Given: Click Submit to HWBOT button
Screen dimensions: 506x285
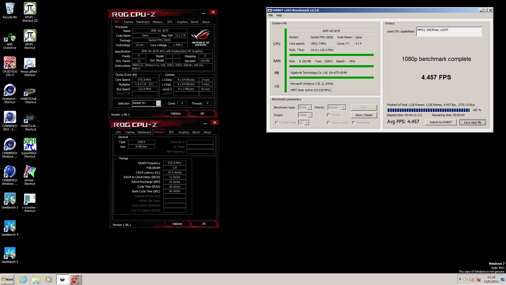Looking at the screenshot, I should click(441, 122).
